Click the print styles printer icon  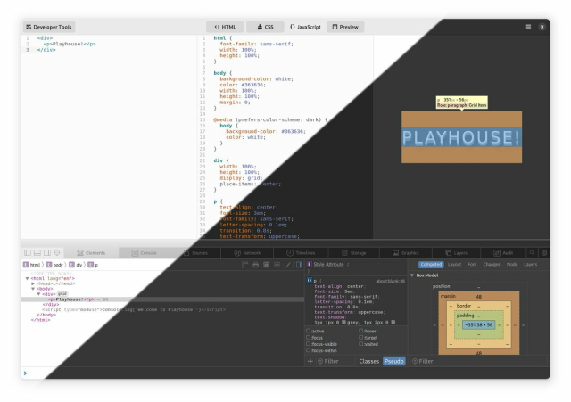256,265
